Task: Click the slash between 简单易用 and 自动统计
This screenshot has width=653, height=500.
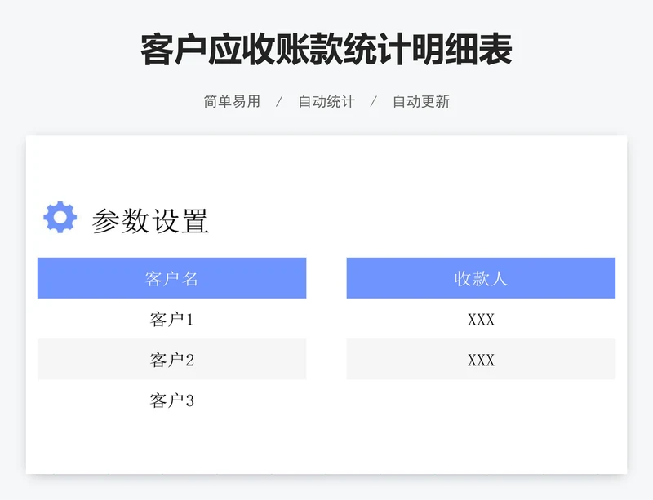Action: coord(279,102)
